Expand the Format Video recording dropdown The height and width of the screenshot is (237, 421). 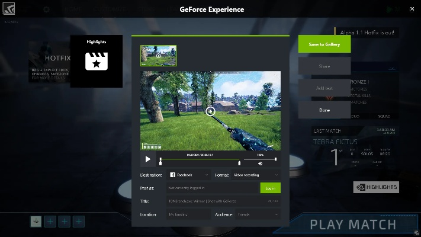pos(256,175)
